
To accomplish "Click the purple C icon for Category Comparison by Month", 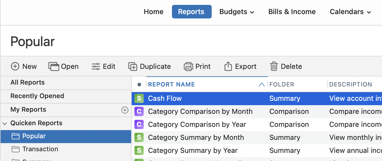I will (139, 111).
